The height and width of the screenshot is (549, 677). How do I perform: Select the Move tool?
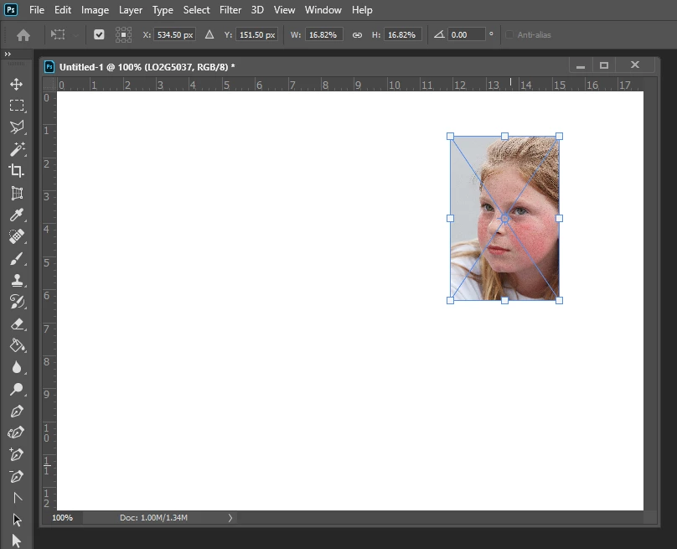(x=17, y=84)
